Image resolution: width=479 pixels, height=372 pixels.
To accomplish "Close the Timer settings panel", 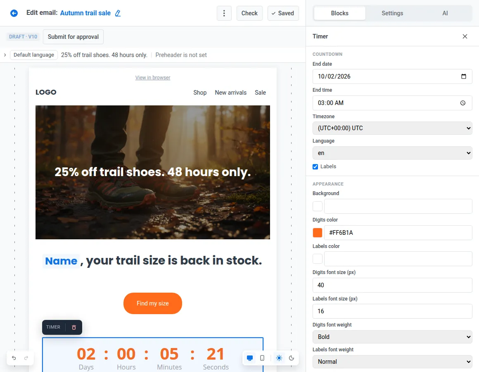I will click(x=465, y=36).
